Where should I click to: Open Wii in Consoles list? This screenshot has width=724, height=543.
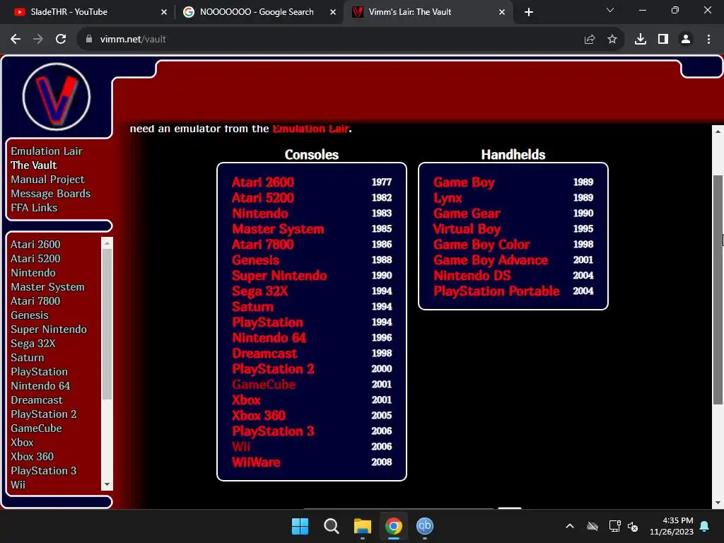coord(241,447)
